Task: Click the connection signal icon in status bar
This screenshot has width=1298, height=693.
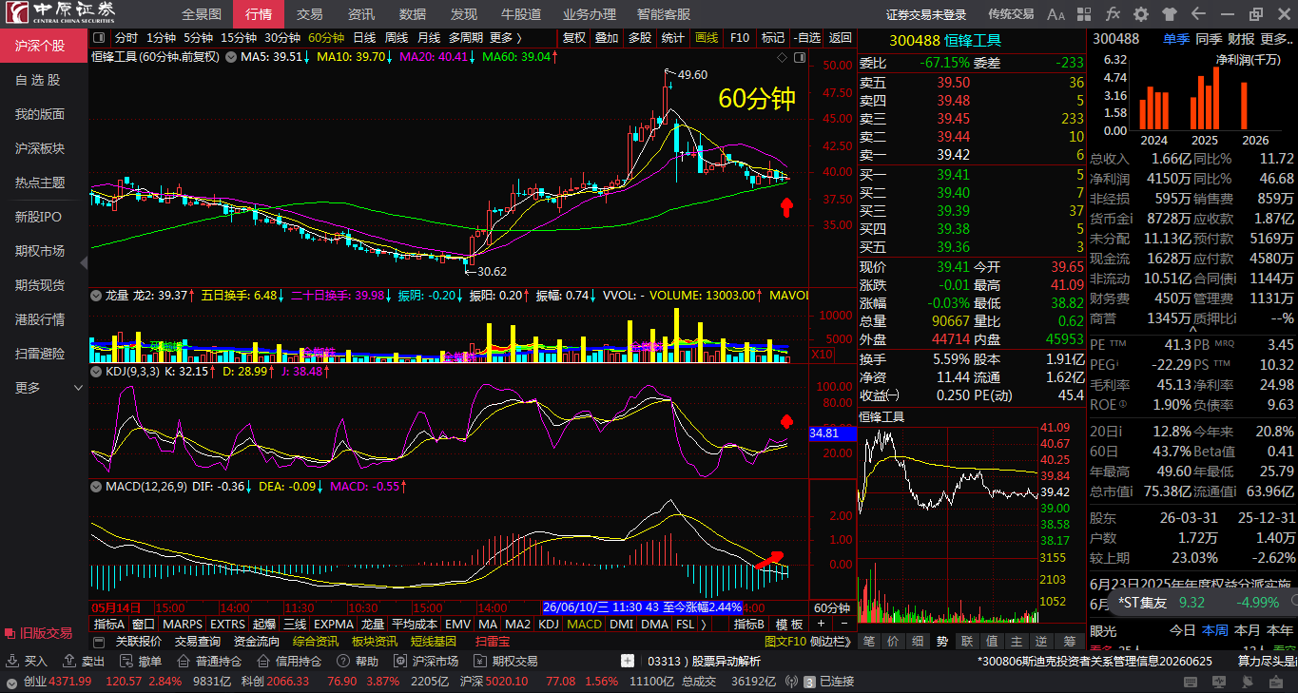Action: coord(792,682)
